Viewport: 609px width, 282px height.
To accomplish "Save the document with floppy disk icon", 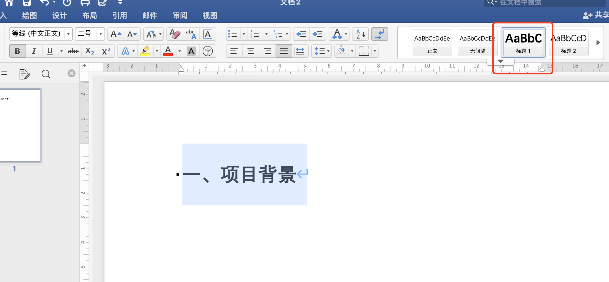I will coord(27,3).
